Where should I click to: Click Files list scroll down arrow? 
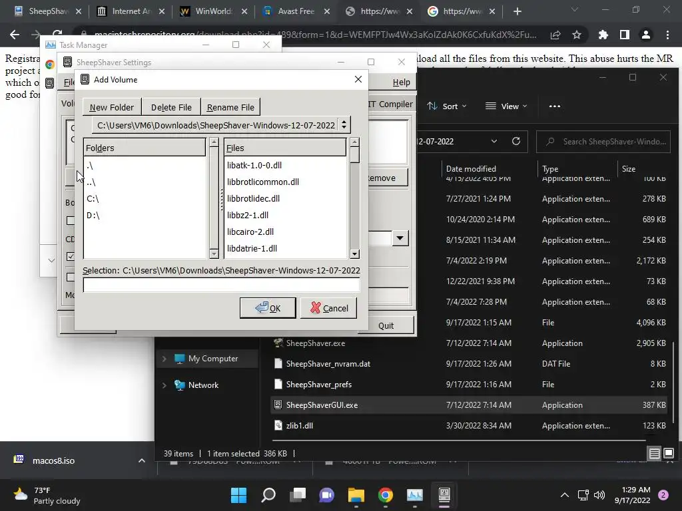(x=354, y=254)
